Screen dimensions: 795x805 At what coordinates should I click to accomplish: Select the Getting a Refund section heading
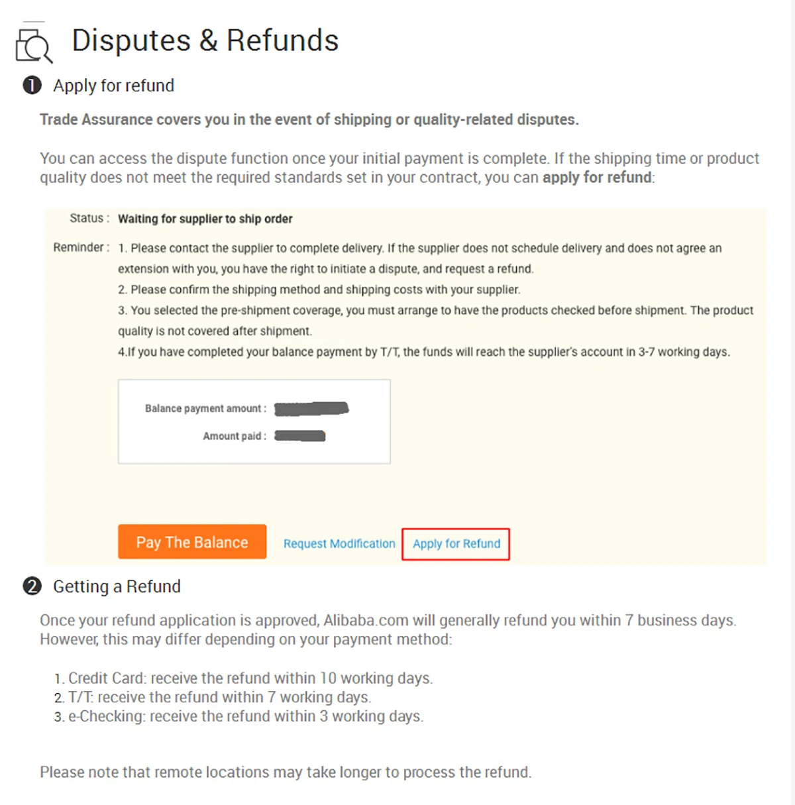pyautogui.click(x=117, y=586)
